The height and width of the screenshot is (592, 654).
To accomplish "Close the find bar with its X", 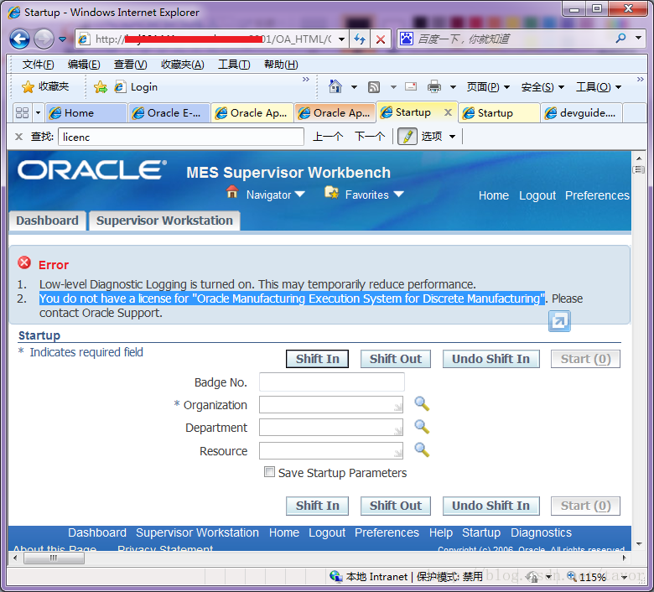I will (18, 137).
